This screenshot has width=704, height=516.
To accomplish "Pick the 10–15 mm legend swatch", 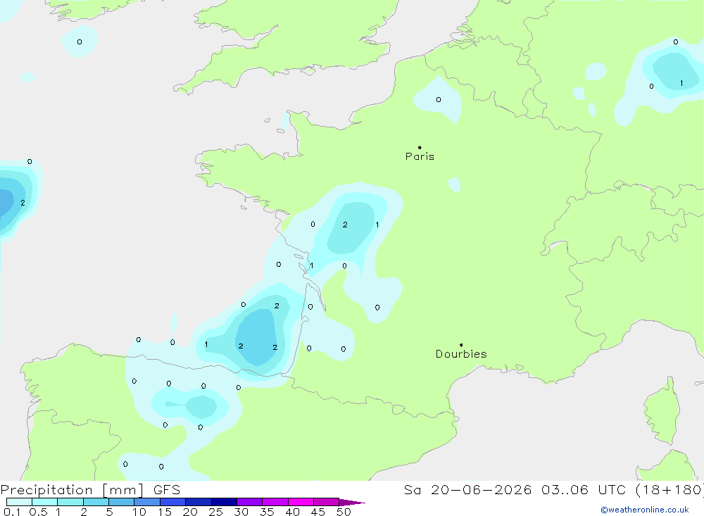I will click(x=147, y=502).
